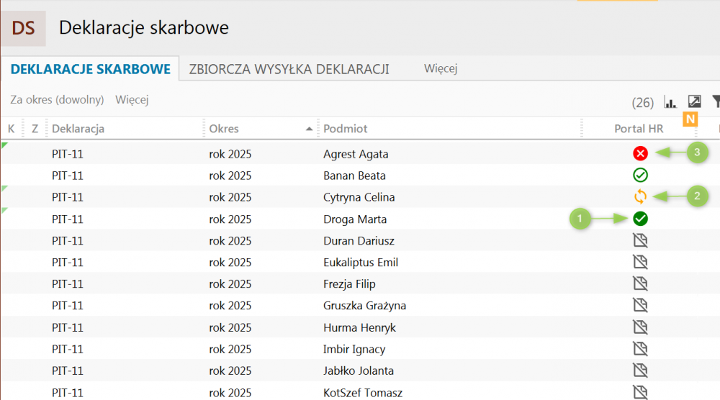Click the Portal HR icon for Gruszka Grażyna

click(x=640, y=305)
